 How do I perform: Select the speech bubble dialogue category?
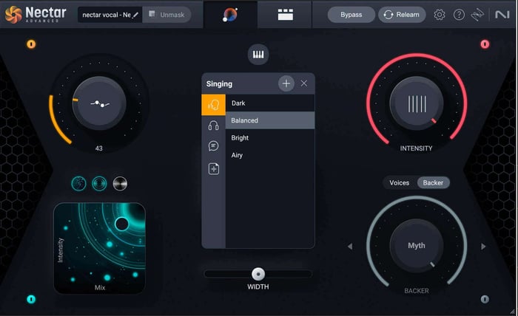(213, 146)
